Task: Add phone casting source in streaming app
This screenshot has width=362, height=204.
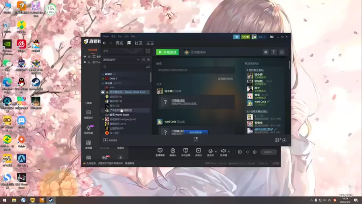Action: (x=186, y=152)
